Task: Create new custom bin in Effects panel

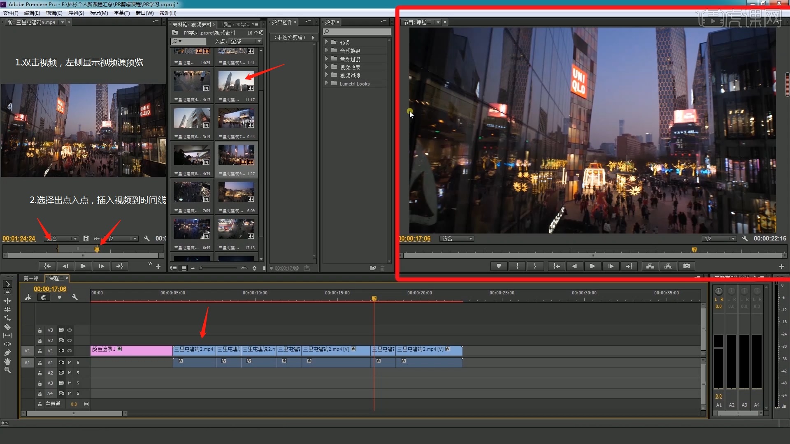Action: click(x=372, y=268)
